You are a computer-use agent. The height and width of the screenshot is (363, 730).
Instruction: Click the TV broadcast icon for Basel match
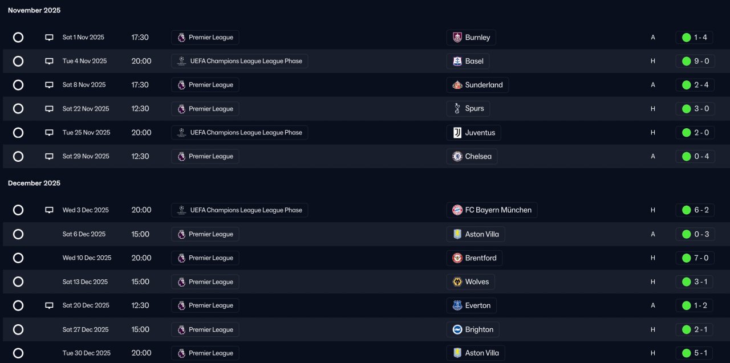click(49, 62)
